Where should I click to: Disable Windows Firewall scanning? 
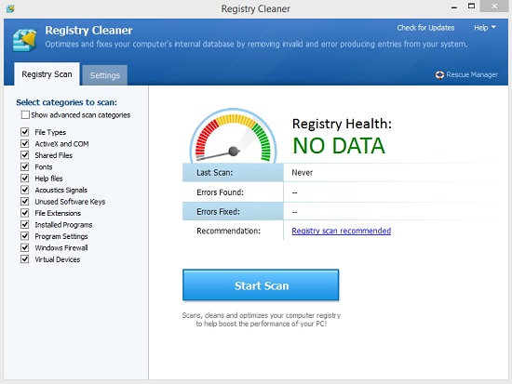coord(25,247)
